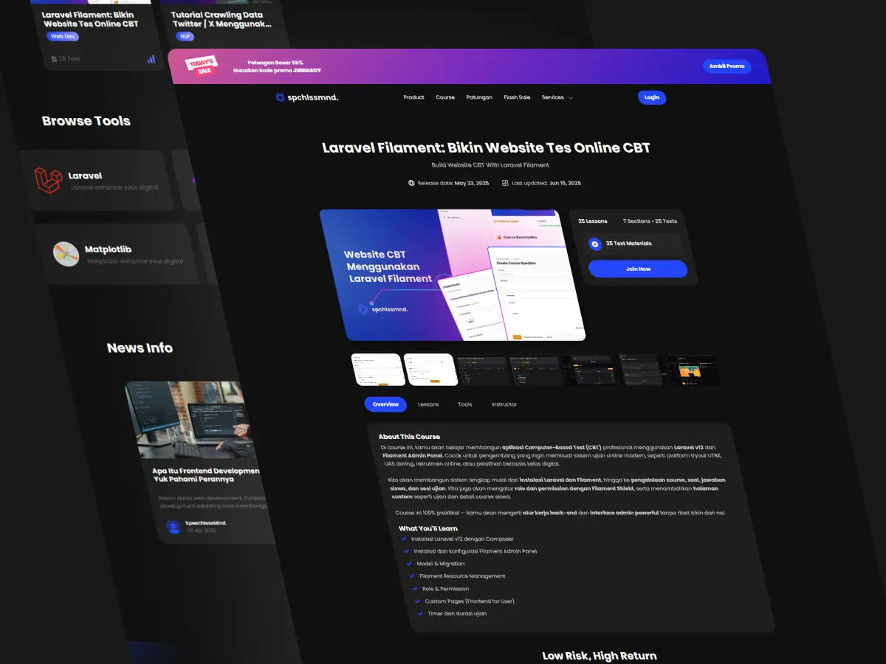Viewport: 886px width, 664px height.
Task: Click the Login button
Action: click(652, 97)
